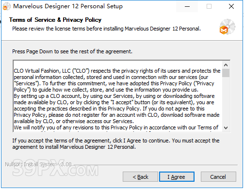The width and height of the screenshot is (244, 189).
Task: Click the 'Please review the license terms' subtitle
Action: [106, 29]
